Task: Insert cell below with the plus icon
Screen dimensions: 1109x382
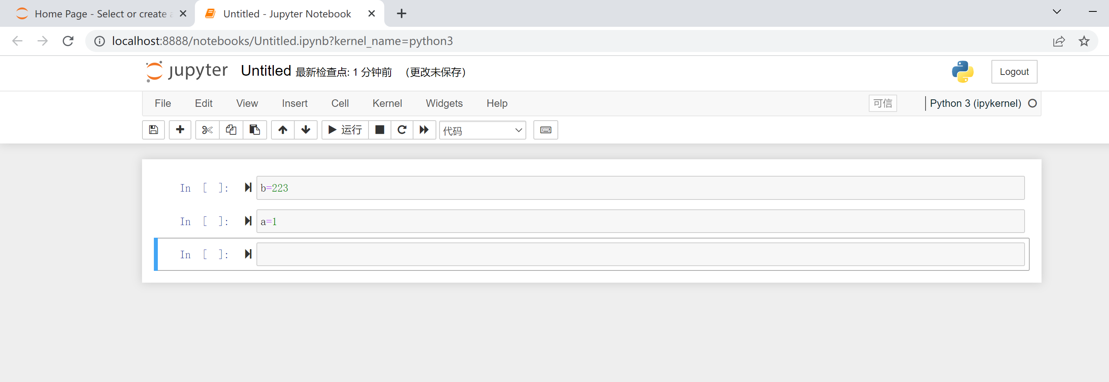Action: point(180,130)
